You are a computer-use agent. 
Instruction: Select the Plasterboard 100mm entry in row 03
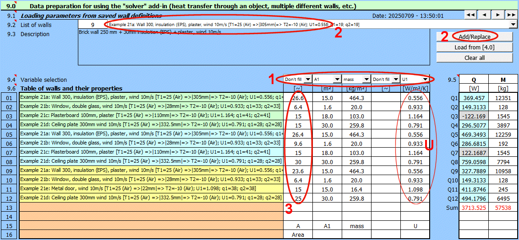pos(151,116)
